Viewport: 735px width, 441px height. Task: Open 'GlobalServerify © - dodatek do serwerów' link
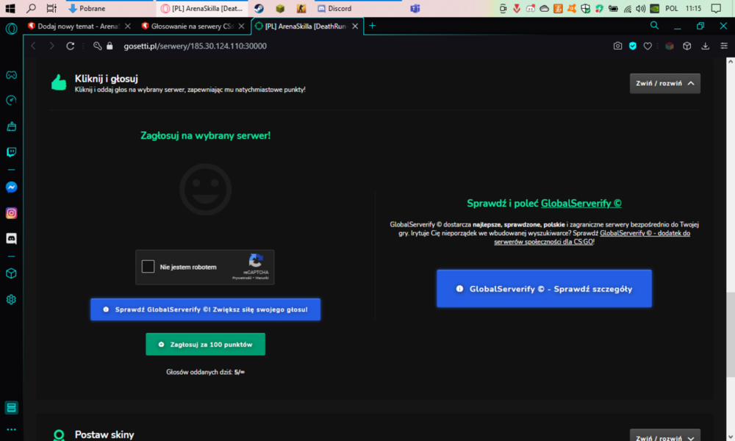click(592, 237)
